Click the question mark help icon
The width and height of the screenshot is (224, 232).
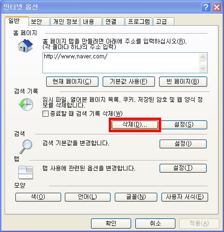[x=206, y=7]
